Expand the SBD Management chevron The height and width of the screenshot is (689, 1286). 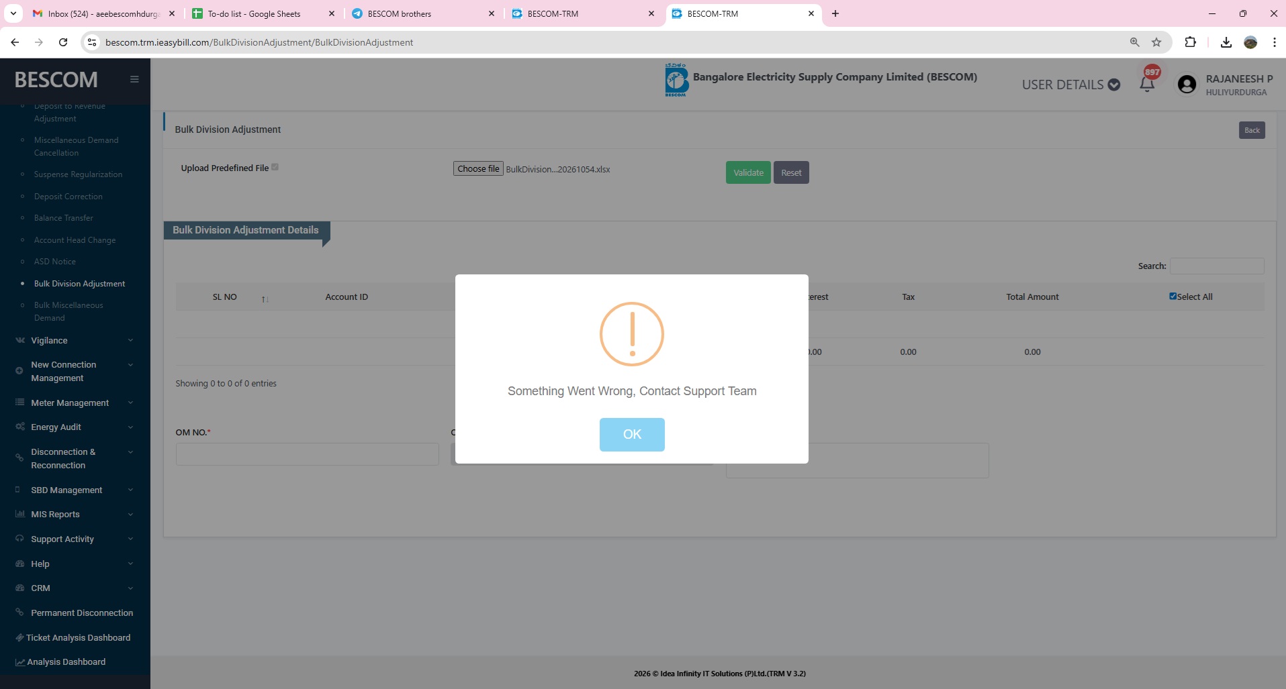coord(130,490)
